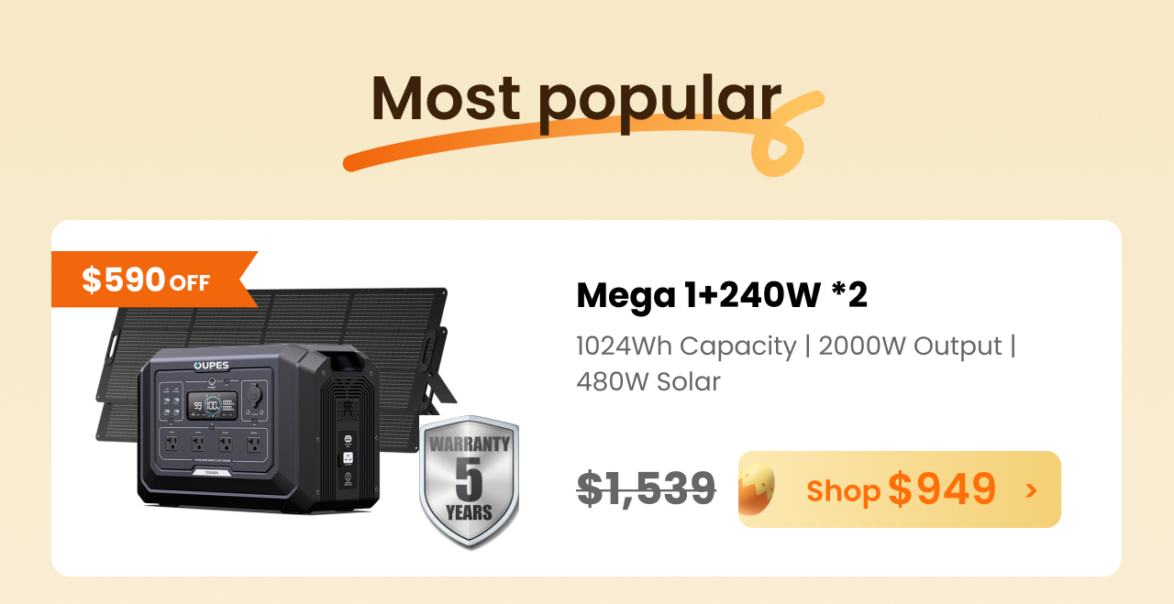Image resolution: width=1174 pixels, height=604 pixels.
Task: Click the Shop $949 button
Action: coord(899,489)
